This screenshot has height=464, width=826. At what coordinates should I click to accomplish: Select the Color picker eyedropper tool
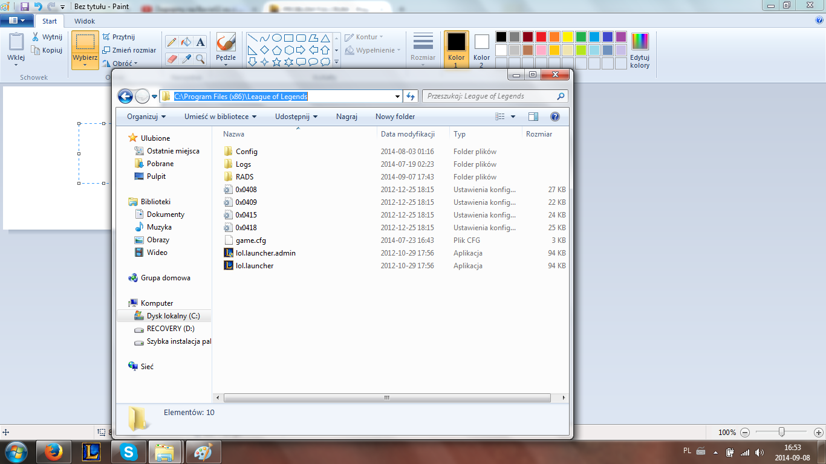[x=186, y=59]
